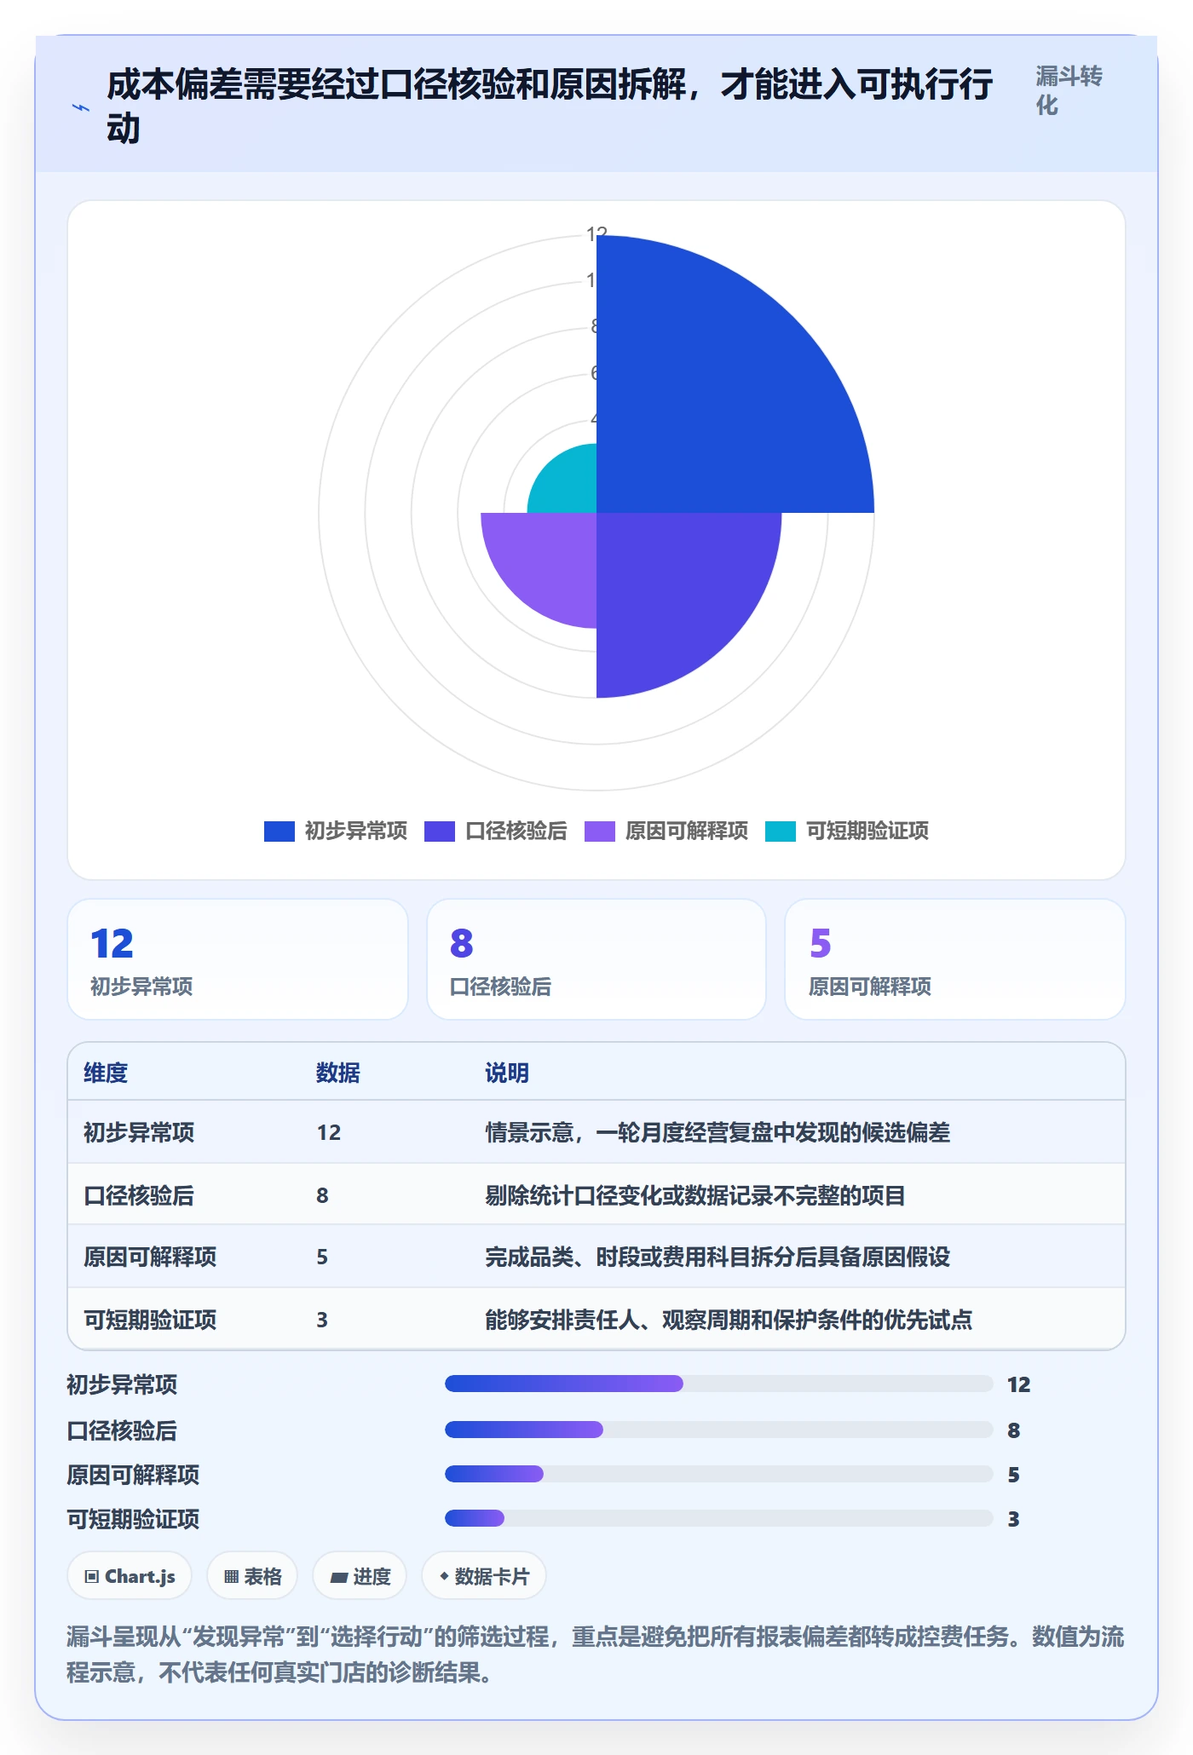The width and height of the screenshot is (1193, 1755).
Task: Click the 数据 column header
Action: [338, 1073]
